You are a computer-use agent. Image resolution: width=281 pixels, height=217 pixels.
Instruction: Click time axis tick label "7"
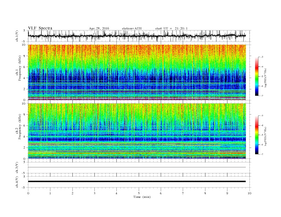[x=183, y=193]
